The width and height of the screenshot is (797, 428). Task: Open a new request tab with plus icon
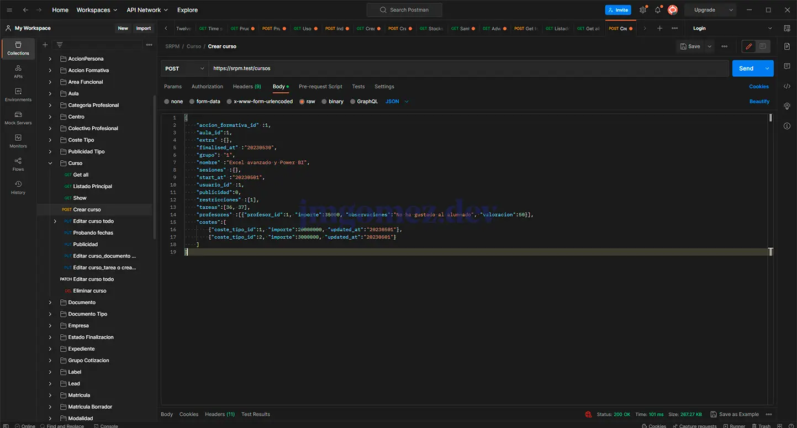point(659,28)
